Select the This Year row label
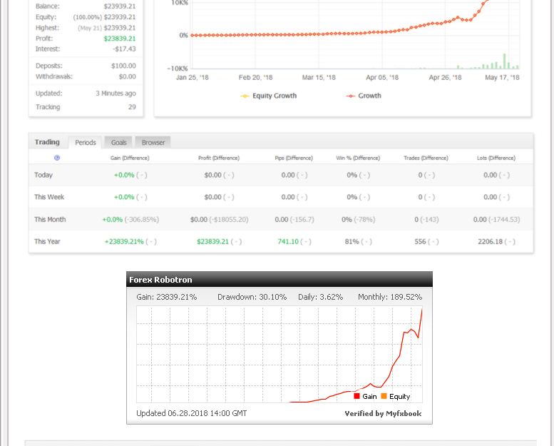 (47, 242)
